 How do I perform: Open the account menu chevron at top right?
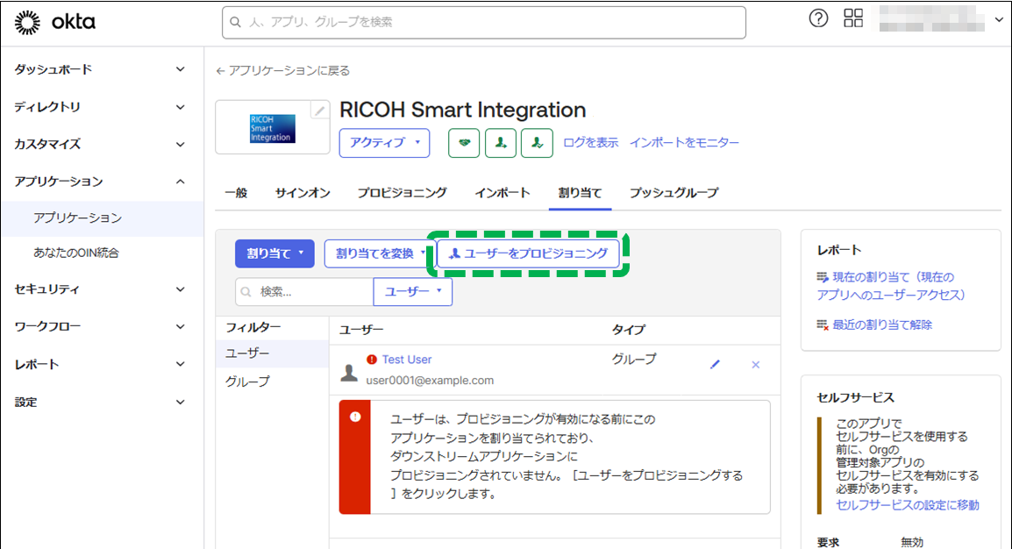pyautogui.click(x=999, y=19)
